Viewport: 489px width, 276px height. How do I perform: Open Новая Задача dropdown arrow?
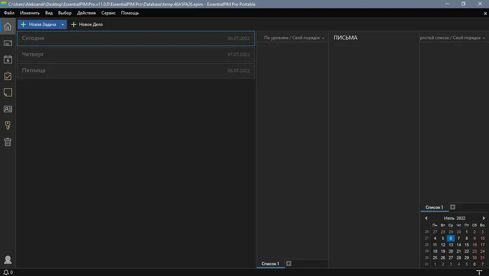coord(63,24)
